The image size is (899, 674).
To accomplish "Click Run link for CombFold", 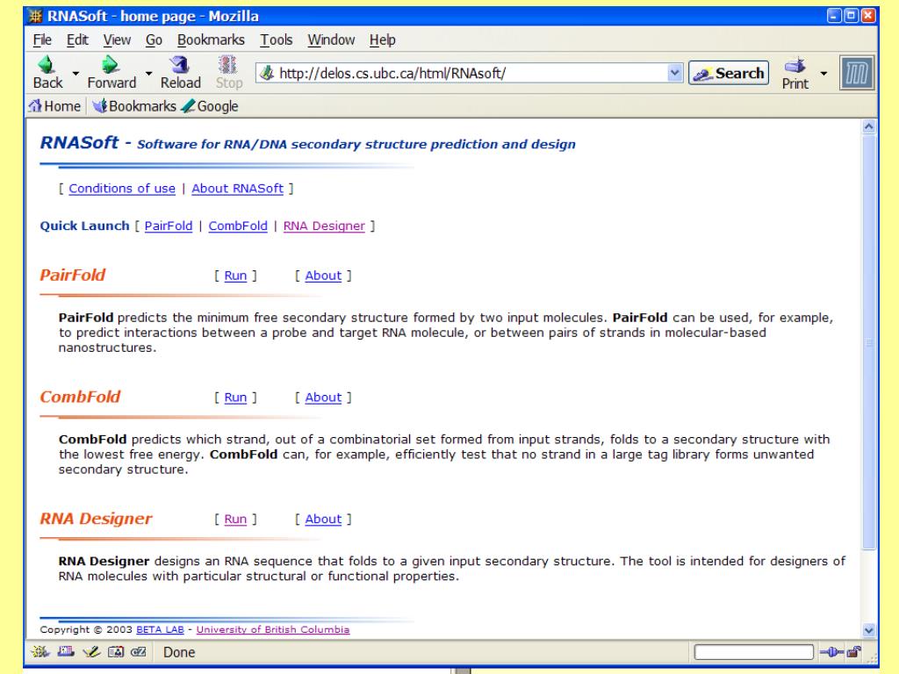I will 235,398.
